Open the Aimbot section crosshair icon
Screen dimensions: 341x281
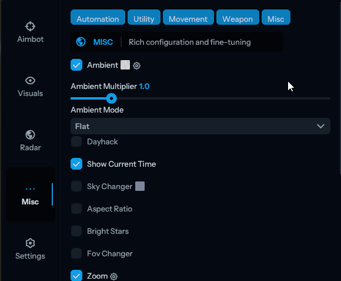[30, 27]
